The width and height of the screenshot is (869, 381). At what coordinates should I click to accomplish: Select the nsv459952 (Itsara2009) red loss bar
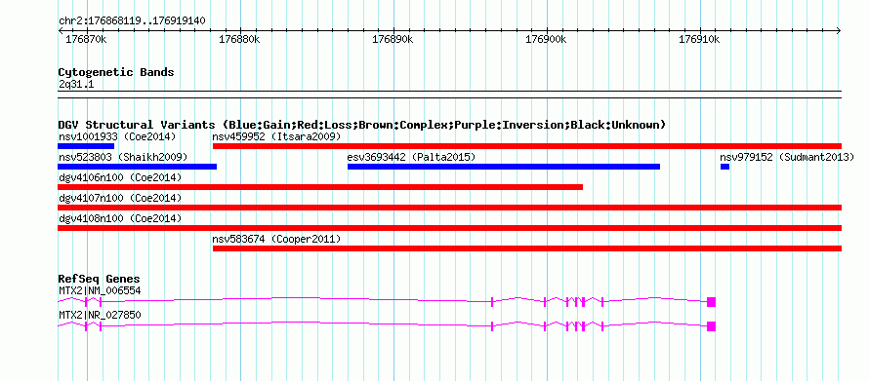tap(527, 146)
